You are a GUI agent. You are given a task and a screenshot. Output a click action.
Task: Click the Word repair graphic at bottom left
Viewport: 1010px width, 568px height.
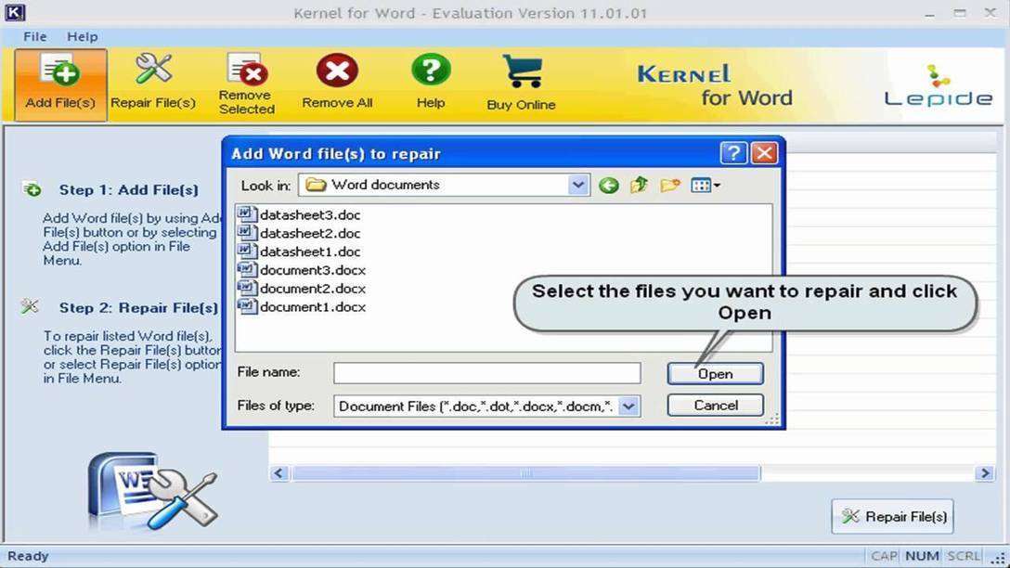[x=153, y=491]
